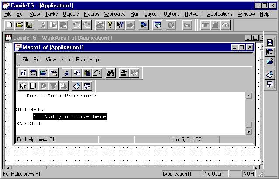Open the View menu in macro editor

[51, 60]
